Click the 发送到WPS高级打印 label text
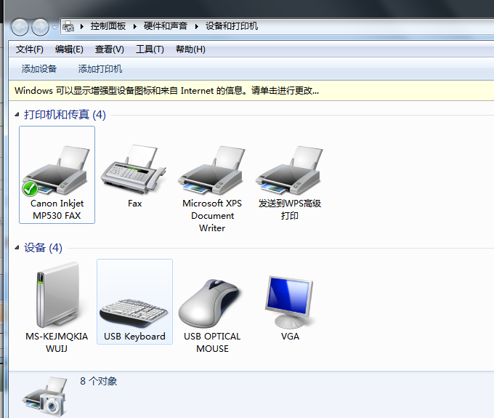 (290, 209)
